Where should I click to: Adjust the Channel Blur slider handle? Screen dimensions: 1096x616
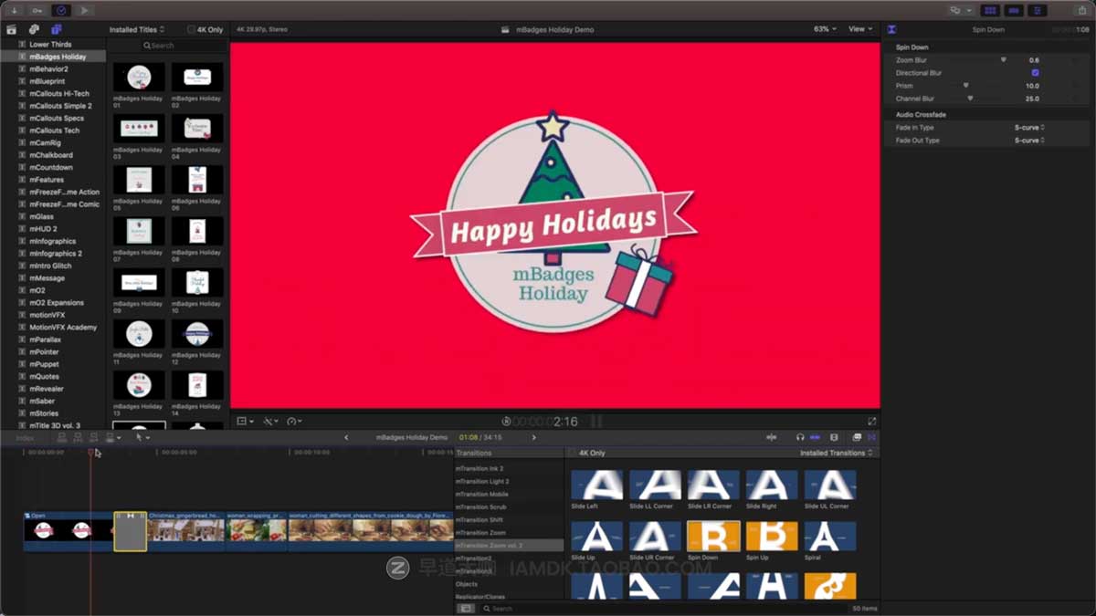coord(970,99)
